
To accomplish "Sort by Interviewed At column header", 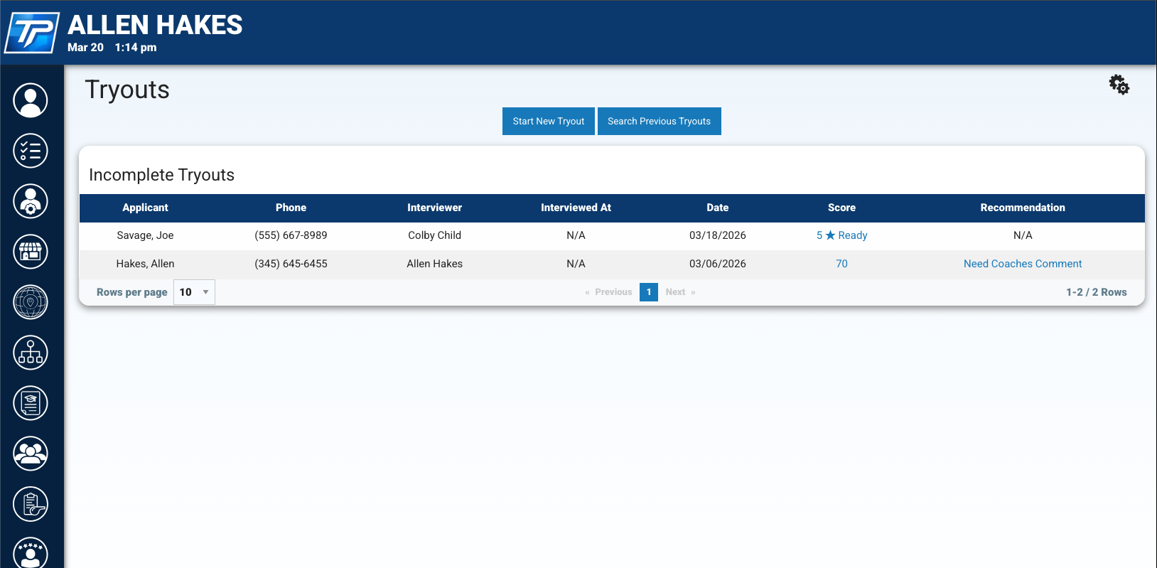I will tap(576, 208).
